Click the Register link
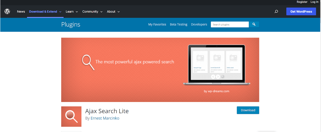 click(302, 2)
